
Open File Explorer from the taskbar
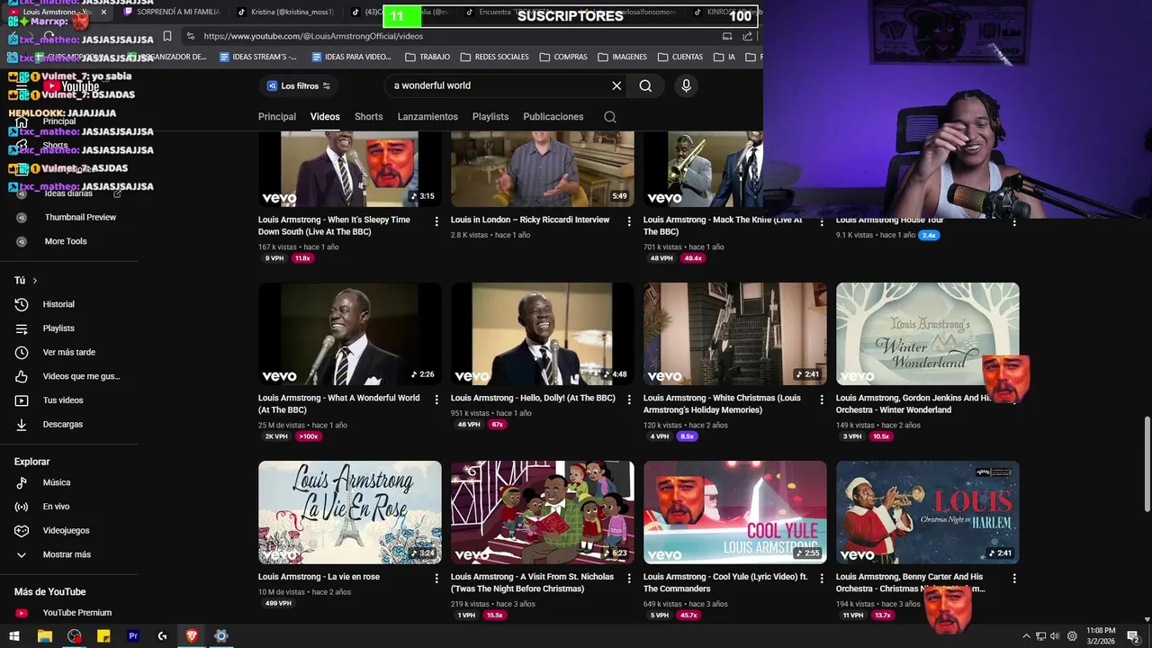pyautogui.click(x=45, y=636)
